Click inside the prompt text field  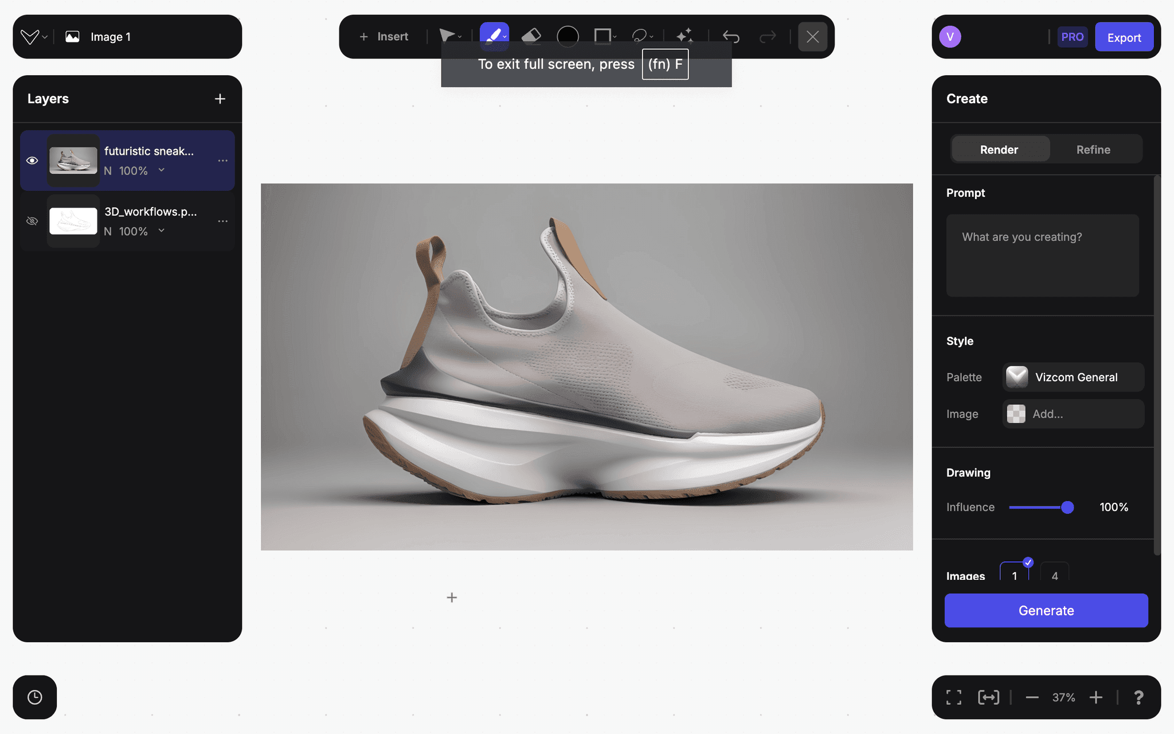pos(1042,255)
